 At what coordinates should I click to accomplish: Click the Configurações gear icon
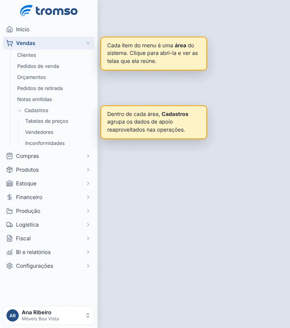click(x=10, y=266)
